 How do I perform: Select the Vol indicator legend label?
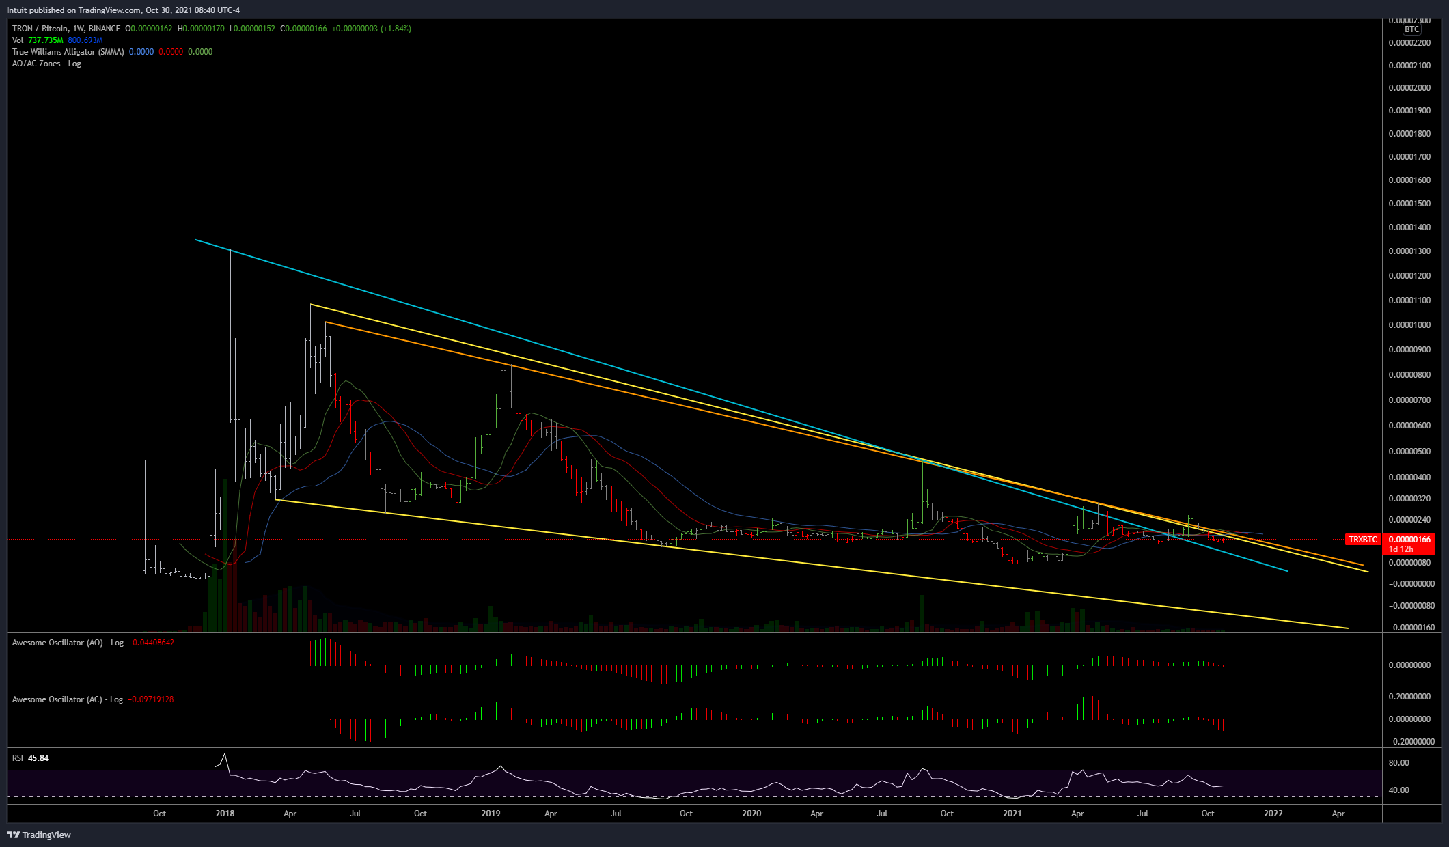pos(18,40)
